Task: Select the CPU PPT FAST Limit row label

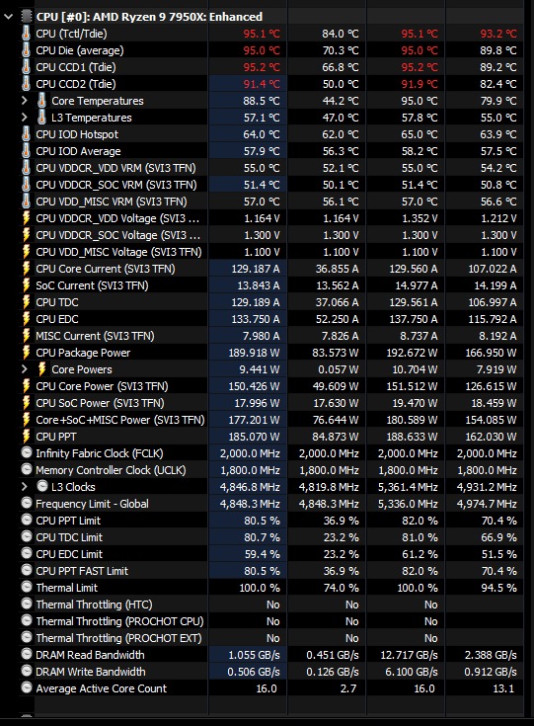Action: (82, 571)
